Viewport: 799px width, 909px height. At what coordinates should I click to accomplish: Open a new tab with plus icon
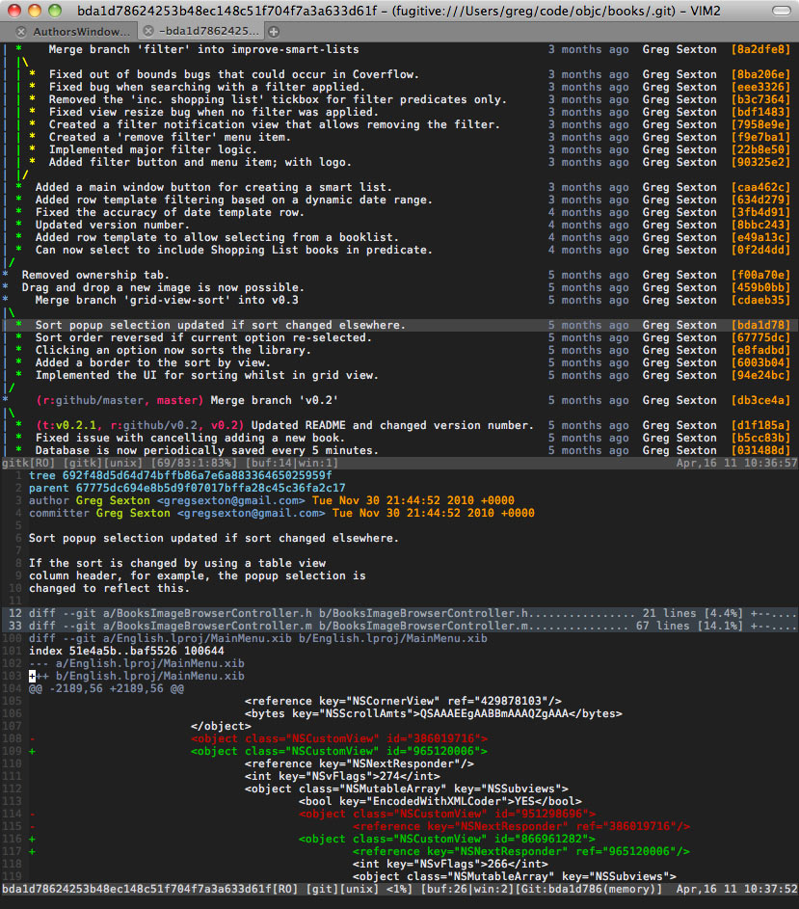coord(274,31)
